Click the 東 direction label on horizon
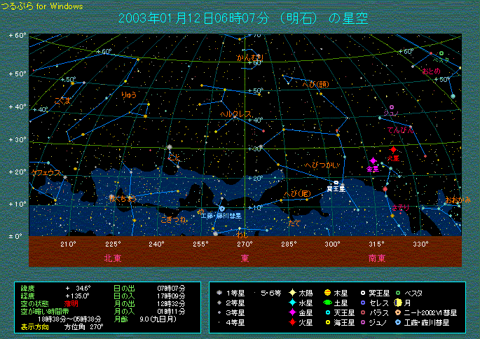 click(x=245, y=258)
